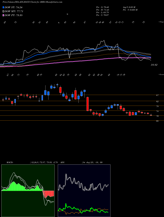The image size is (164, 217).
Task: Click the 70 price axis label
Action: [157, 116]
